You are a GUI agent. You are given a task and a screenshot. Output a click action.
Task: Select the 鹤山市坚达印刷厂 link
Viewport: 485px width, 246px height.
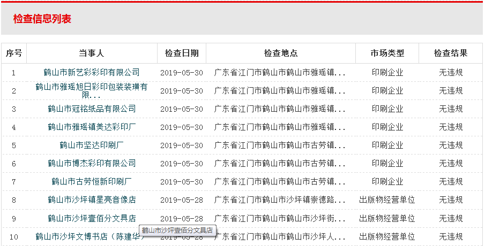[92, 145]
